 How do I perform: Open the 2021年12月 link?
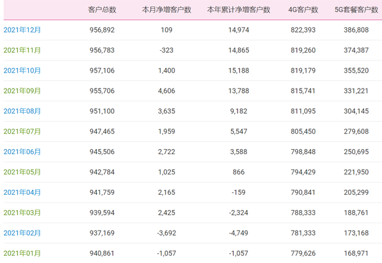pyautogui.click(x=22, y=30)
